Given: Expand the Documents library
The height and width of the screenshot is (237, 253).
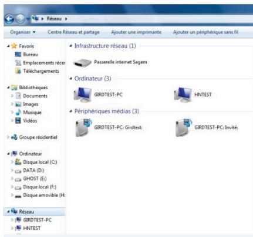Looking at the screenshot, I should click(12, 96).
